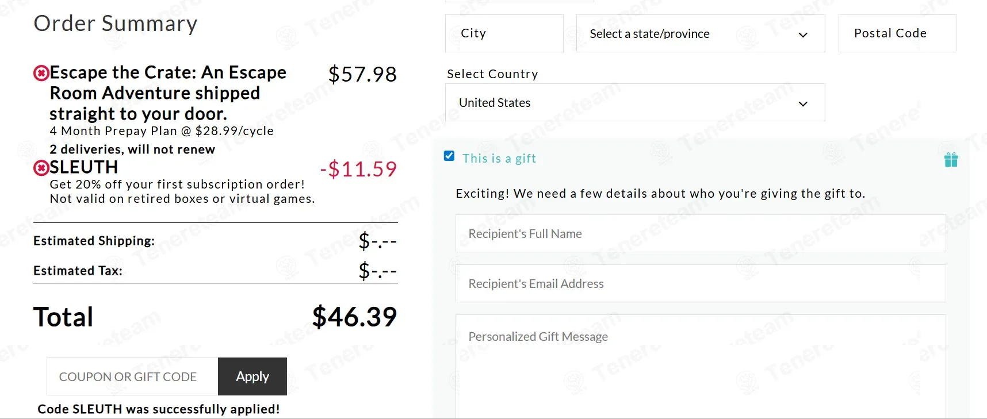Open the state/province dropdown

[x=700, y=34]
